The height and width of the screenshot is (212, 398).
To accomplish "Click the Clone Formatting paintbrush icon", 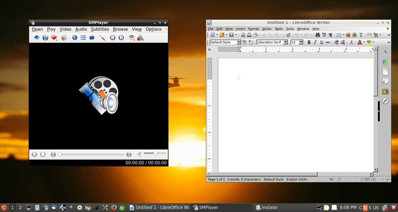I will [288, 35].
